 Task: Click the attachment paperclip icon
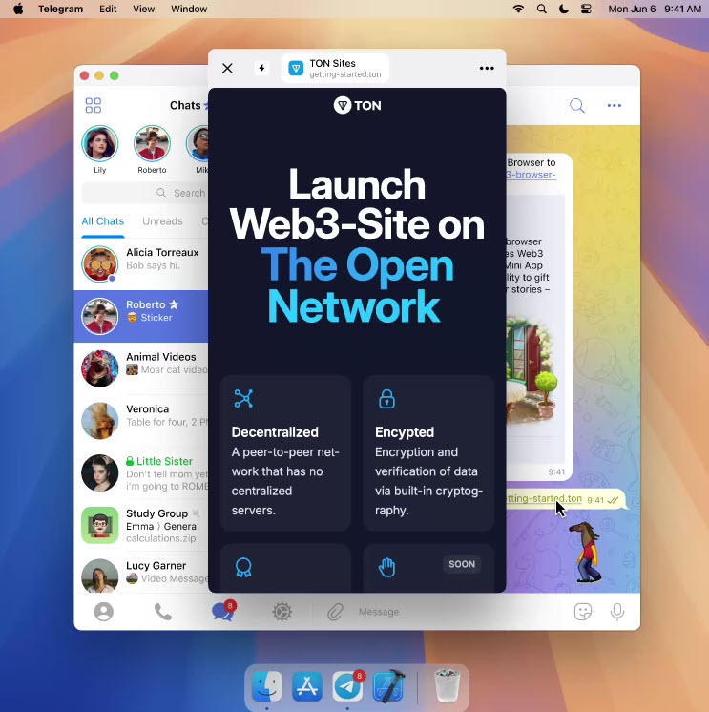pos(335,612)
